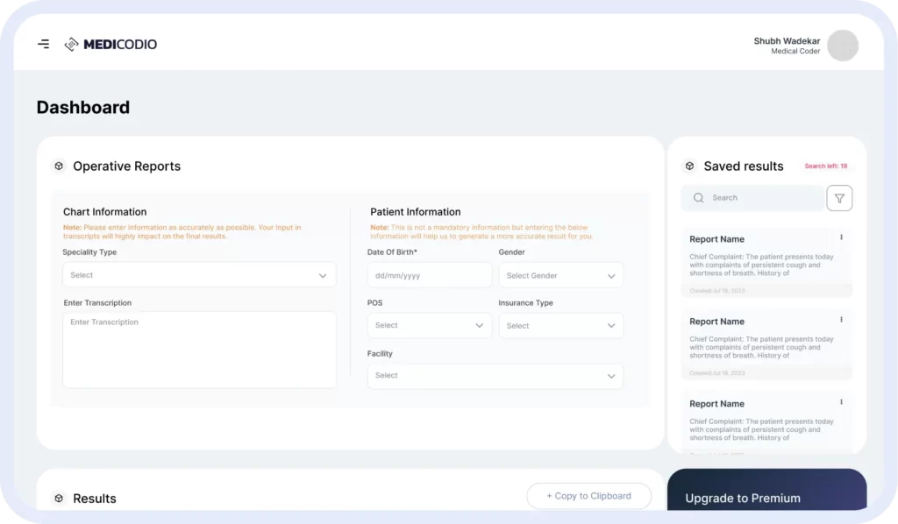898x524 pixels.
Task: Open the Select Gender dropdown
Action: click(x=560, y=275)
